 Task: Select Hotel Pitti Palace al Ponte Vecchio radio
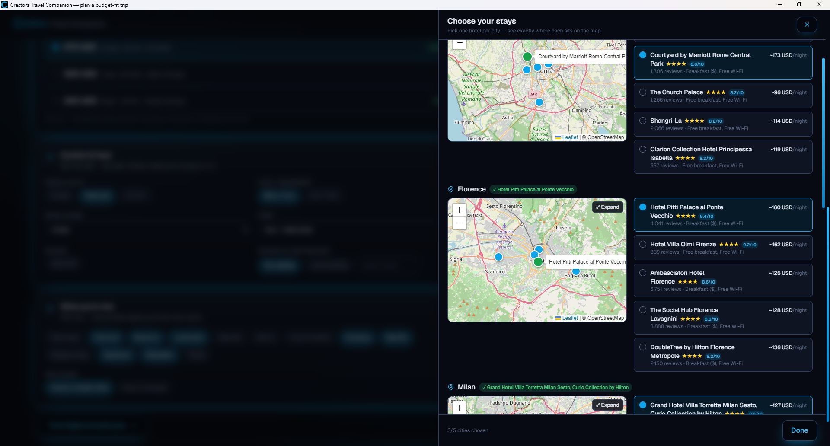pos(643,207)
